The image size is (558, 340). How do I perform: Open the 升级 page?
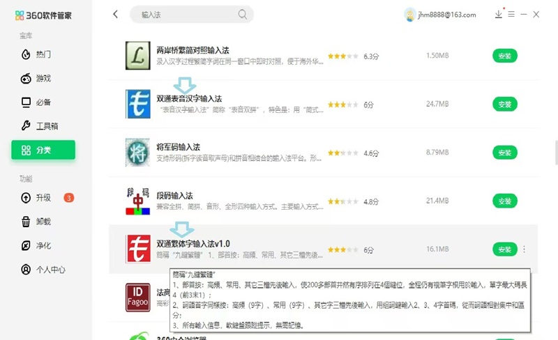pyautogui.click(x=43, y=198)
